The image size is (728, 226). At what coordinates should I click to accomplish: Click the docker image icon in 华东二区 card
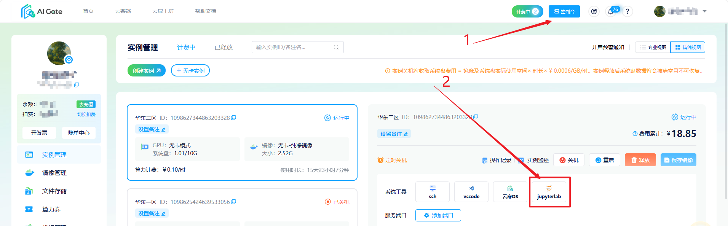coord(254,146)
